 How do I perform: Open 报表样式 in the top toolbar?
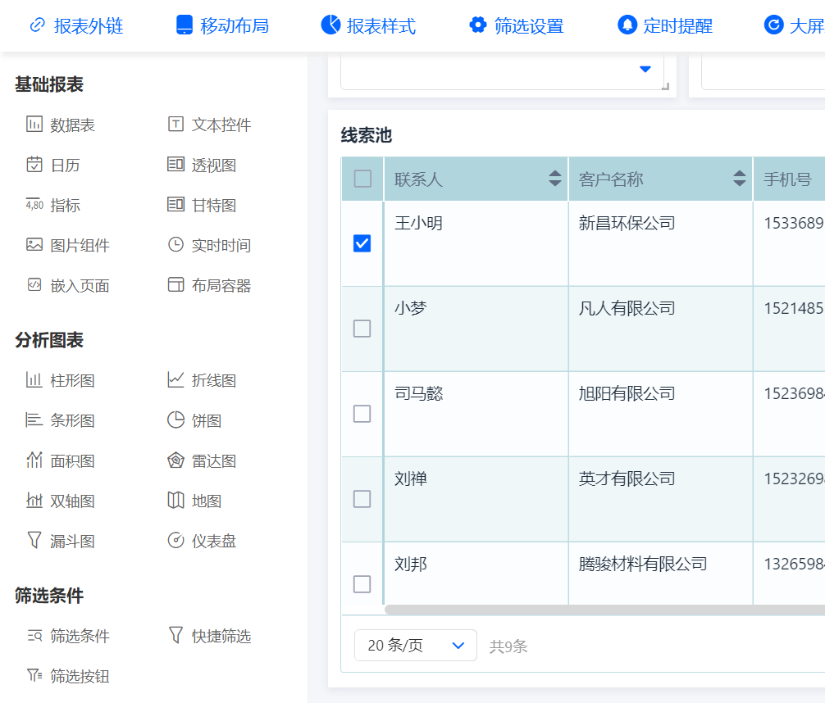point(368,25)
